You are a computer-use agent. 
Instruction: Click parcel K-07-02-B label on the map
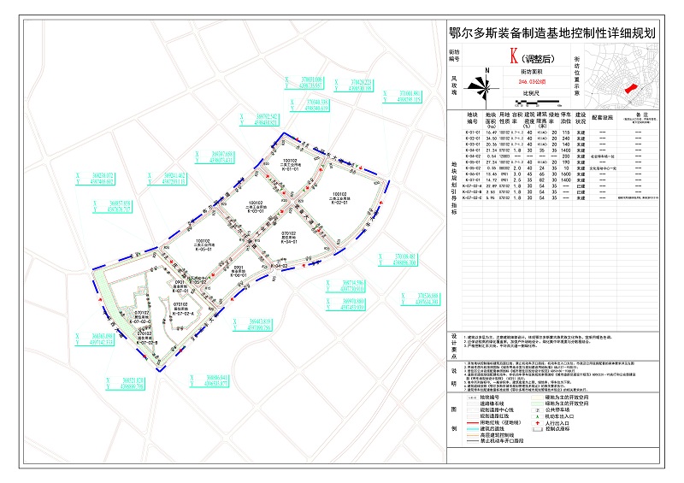pos(147,343)
